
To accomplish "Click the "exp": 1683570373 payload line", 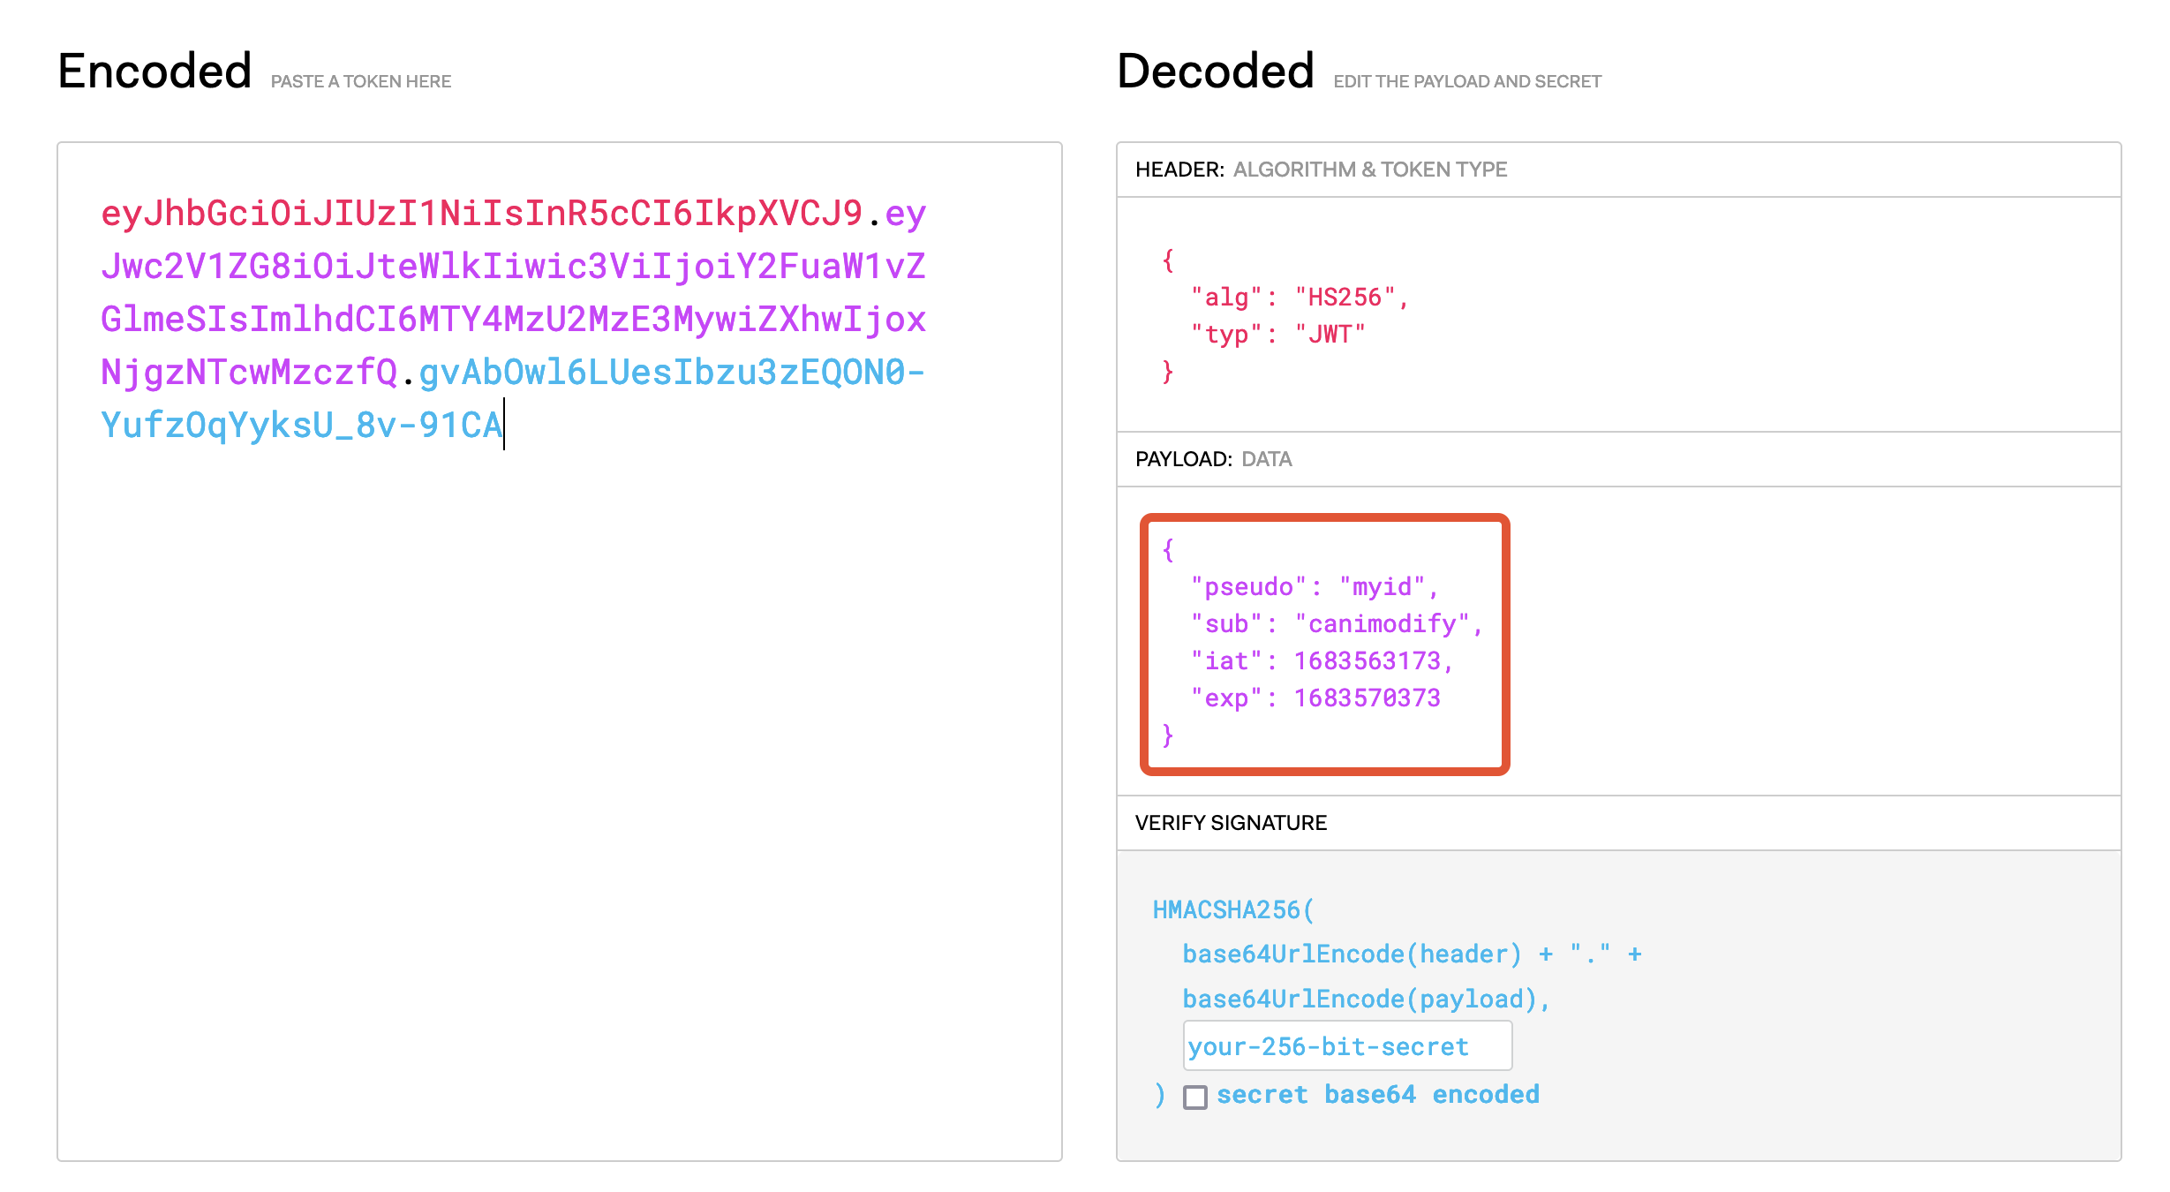I will tap(1315, 698).
